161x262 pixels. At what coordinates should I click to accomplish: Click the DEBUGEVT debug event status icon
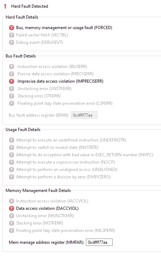click(12, 42)
